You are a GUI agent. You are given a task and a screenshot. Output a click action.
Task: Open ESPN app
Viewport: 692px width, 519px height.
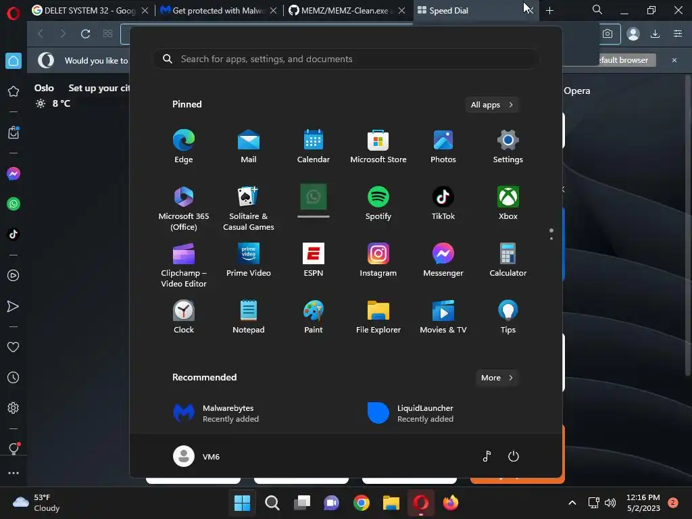pos(314,260)
